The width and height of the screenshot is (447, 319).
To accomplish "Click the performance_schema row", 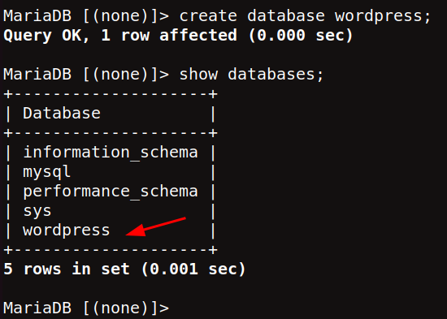I will click(111, 192).
